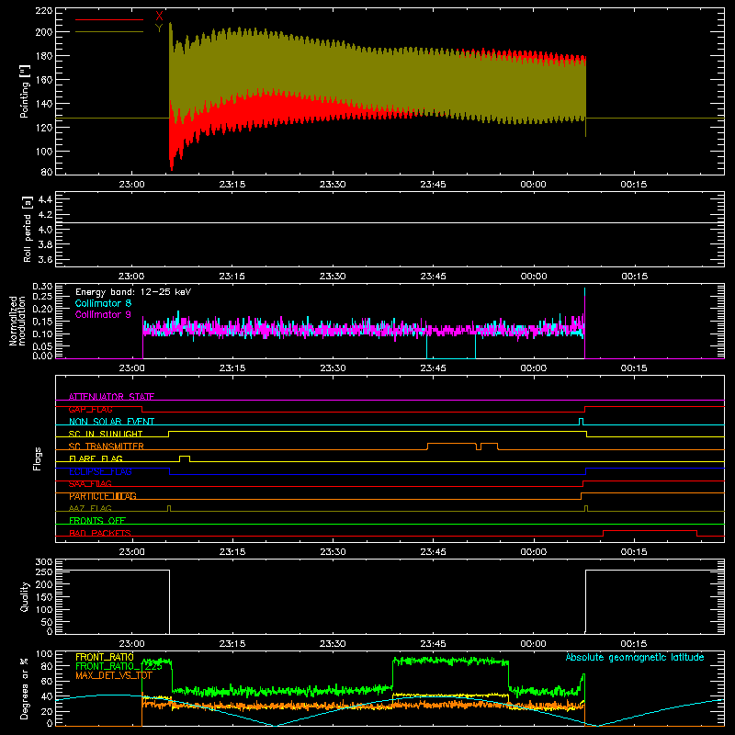Select the BAD_PACKETS flag label
The image size is (735, 735).
point(100,533)
